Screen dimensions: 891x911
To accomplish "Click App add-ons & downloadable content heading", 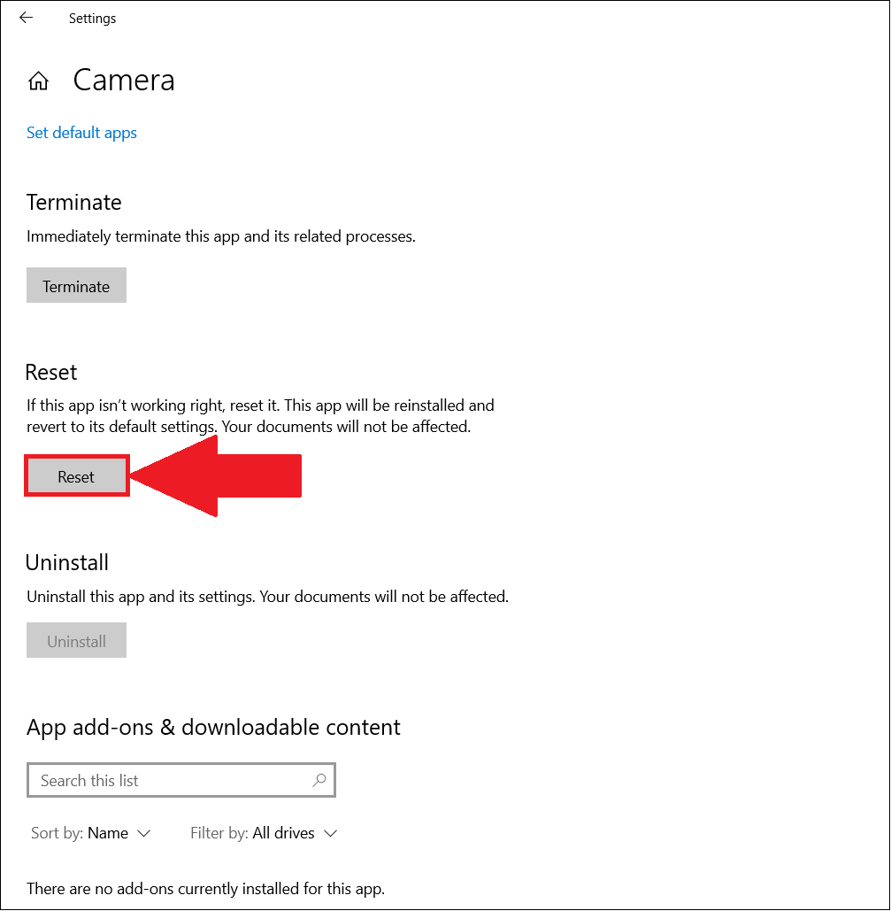I will tap(213, 728).
